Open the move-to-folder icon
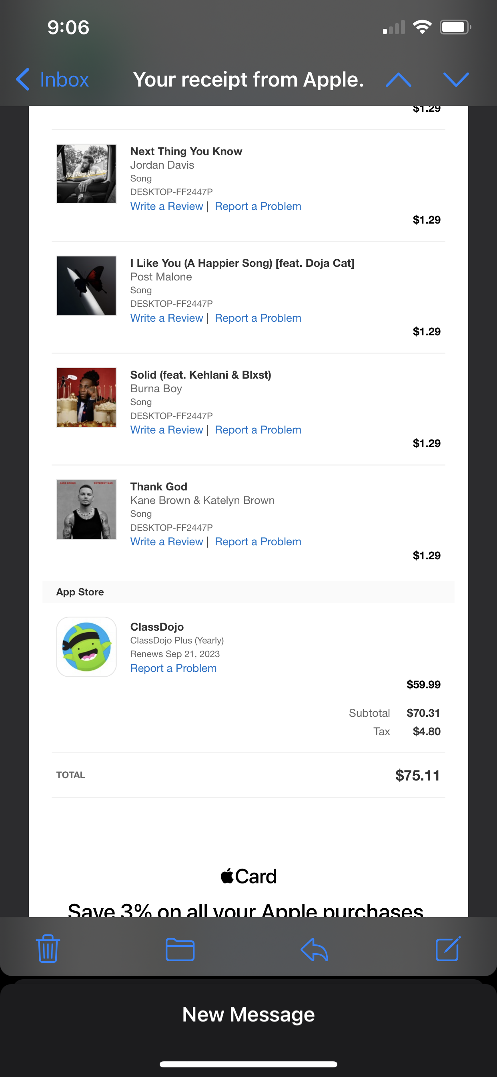 pyautogui.click(x=180, y=950)
